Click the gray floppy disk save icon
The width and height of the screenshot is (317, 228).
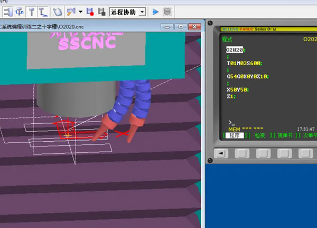(101, 11)
